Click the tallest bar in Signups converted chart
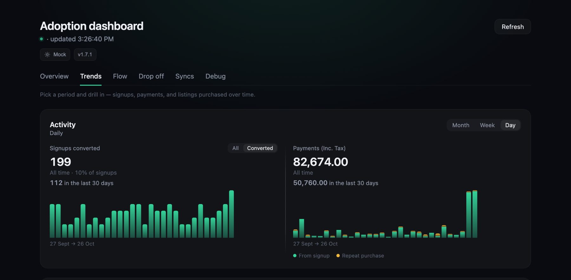Image resolution: width=571 pixels, height=280 pixels. click(231, 214)
